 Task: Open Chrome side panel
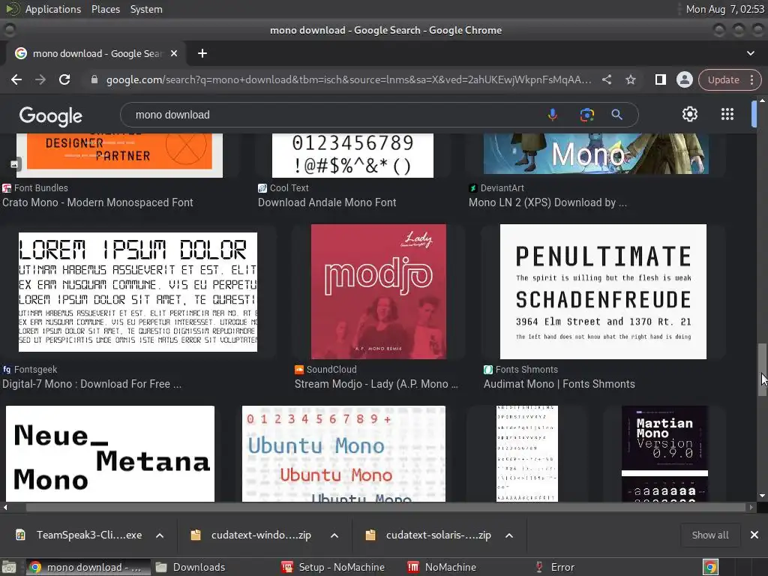click(660, 79)
